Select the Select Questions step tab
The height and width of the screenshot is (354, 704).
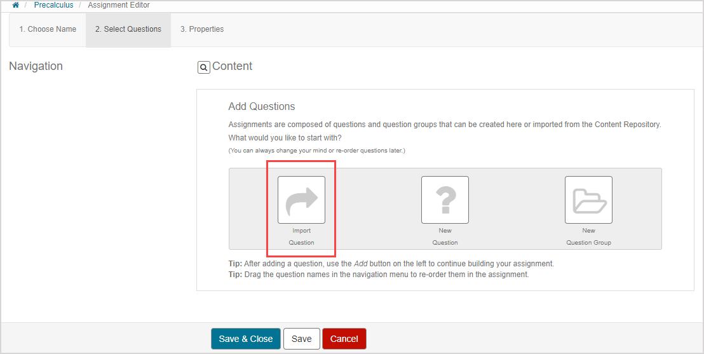tap(128, 29)
